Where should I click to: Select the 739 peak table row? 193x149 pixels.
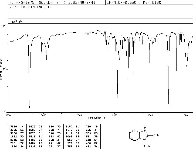click(x=92, y=127)
